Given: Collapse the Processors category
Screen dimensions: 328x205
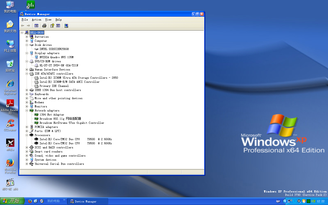Looking at the screenshot, I should click(x=27, y=135).
